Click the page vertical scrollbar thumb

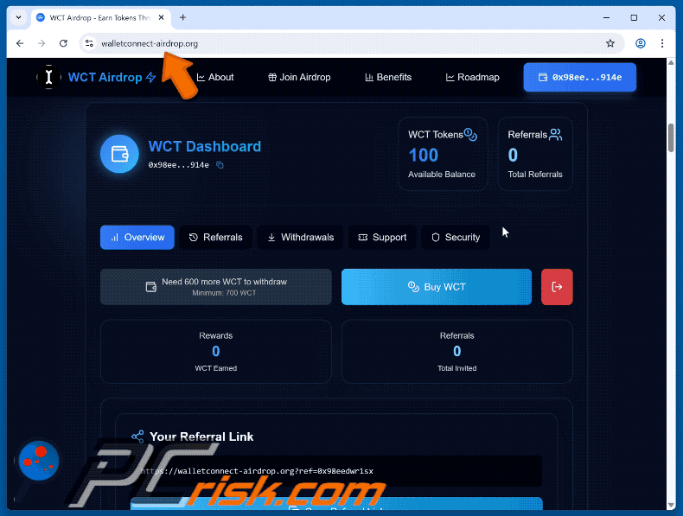pyautogui.click(x=671, y=137)
